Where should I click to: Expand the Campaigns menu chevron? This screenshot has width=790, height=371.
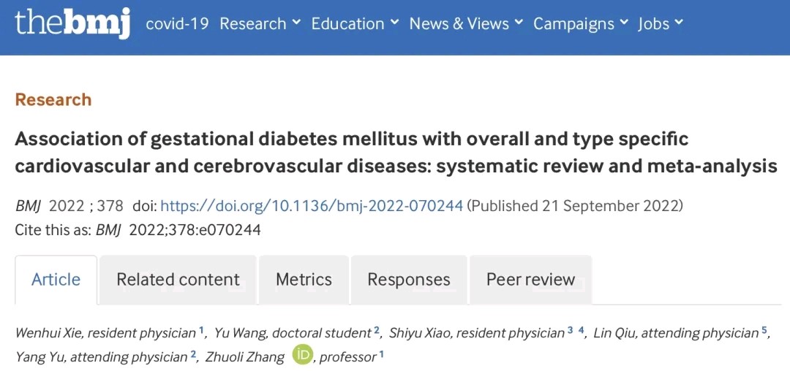tap(624, 22)
